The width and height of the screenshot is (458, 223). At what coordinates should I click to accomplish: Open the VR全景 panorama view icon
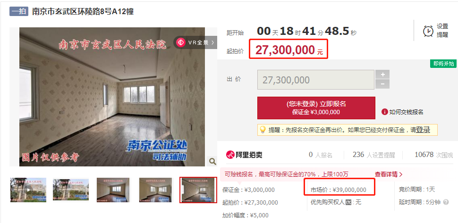click(x=181, y=42)
